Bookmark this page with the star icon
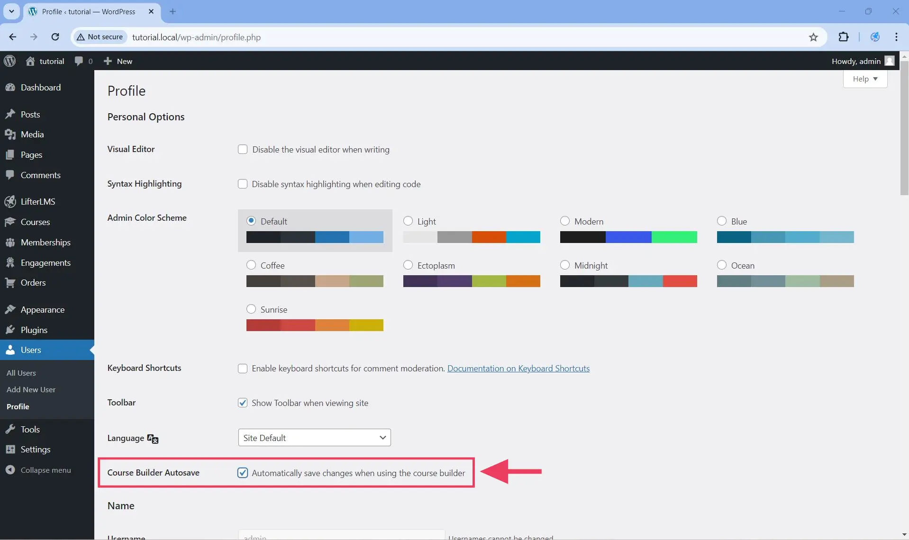 pyautogui.click(x=813, y=37)
